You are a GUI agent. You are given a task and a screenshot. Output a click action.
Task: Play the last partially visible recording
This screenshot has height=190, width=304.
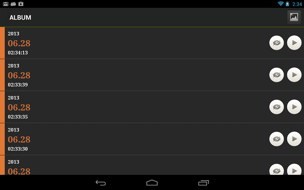[x=294, y=169]
